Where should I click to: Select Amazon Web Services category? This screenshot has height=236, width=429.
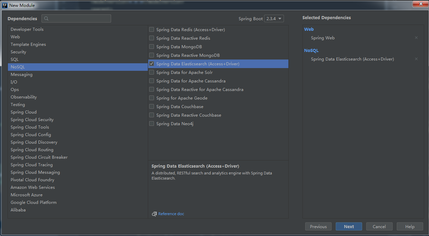78,187
